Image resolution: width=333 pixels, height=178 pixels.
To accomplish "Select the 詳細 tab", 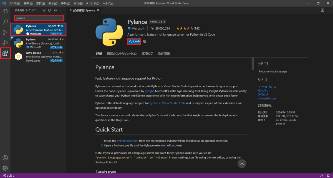I will pyautogui.click(x=99, y=54).
